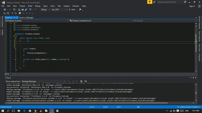
Task: Collapse the Form1_Load method outlining toggle
Action: [x=15, y=59]
